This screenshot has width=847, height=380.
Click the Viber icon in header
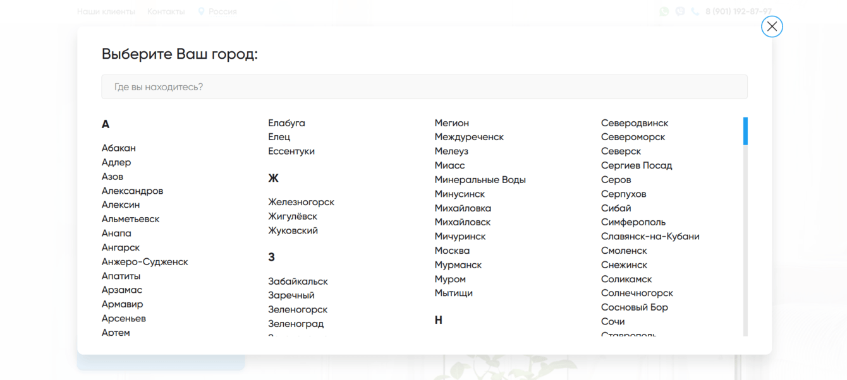[680, 11]
